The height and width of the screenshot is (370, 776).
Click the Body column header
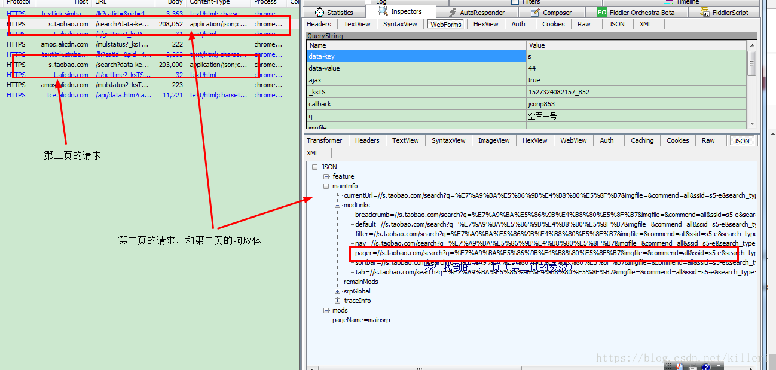coord(170,2)
